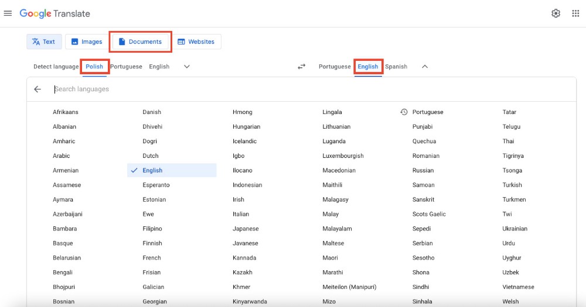The height and width of the screenshot is (307, 586).
Task: Switch to the Images tab
Action: click(87, 42)
